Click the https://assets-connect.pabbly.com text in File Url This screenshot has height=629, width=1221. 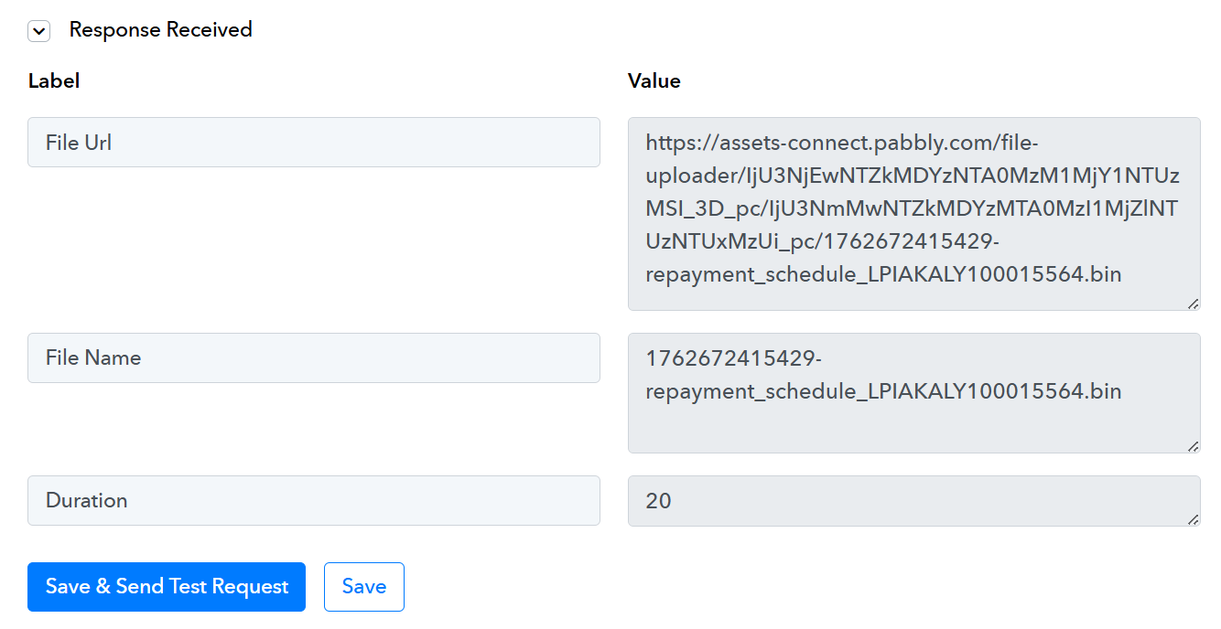point(842,143)
